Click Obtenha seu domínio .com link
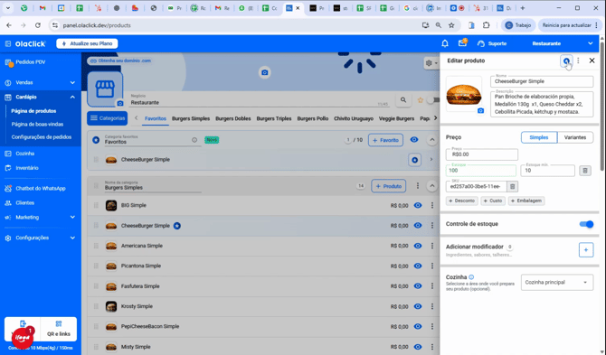Viewport: 606px width, 355px height. pyautogui.click(x=120, y=61)
